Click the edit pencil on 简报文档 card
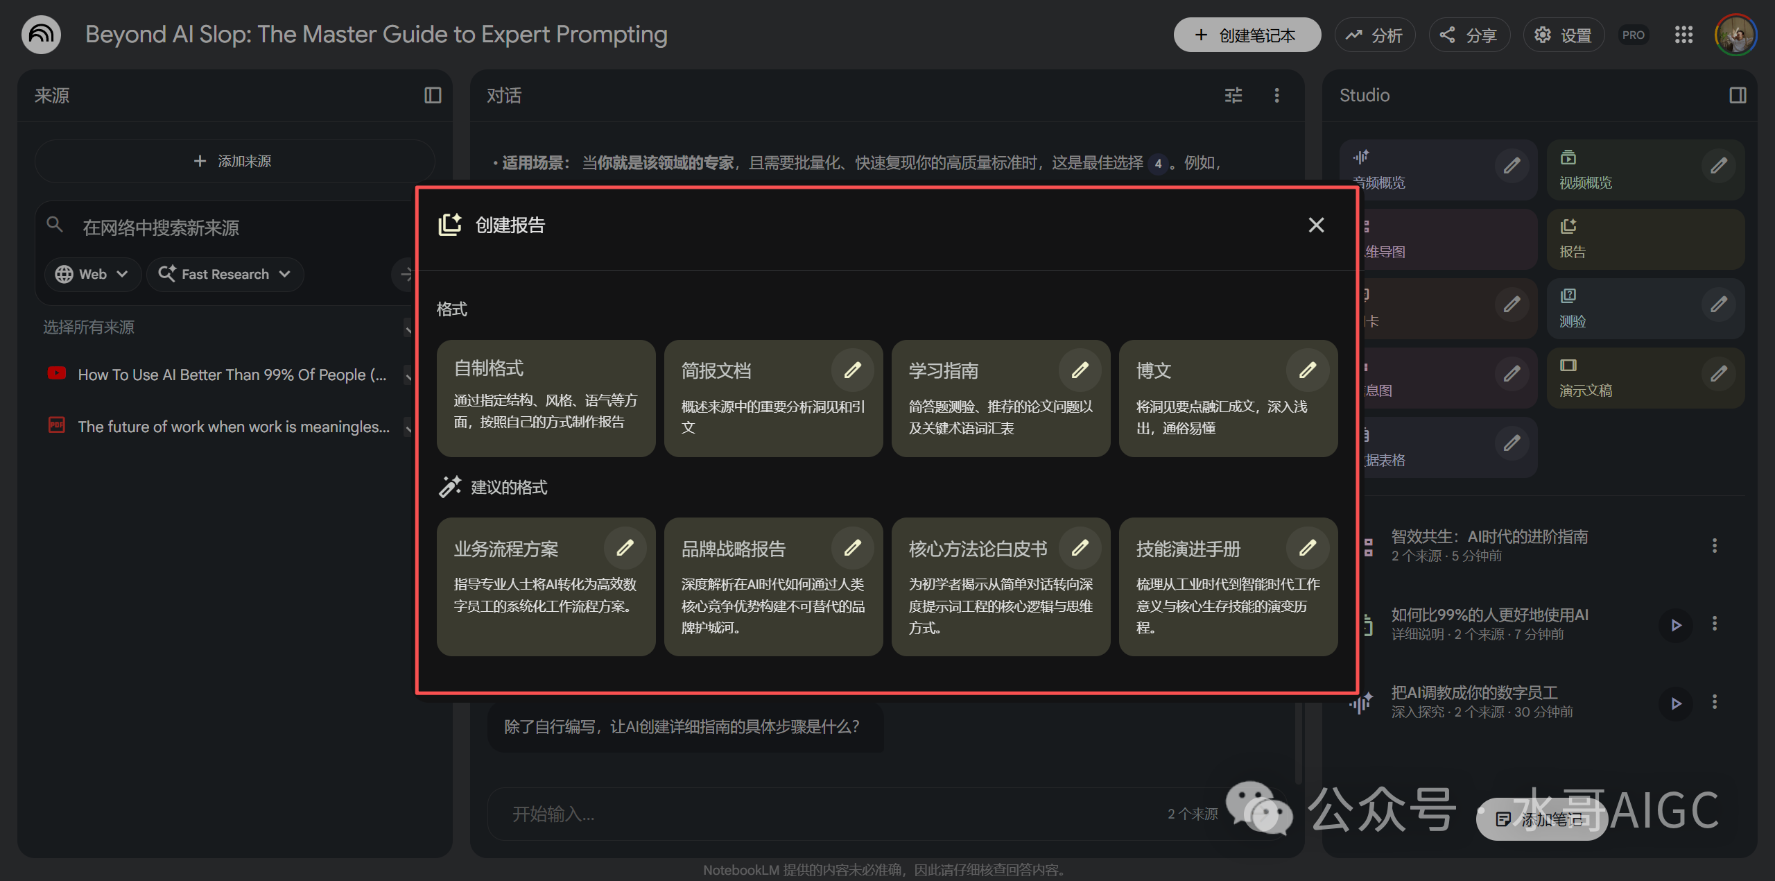 852,370
